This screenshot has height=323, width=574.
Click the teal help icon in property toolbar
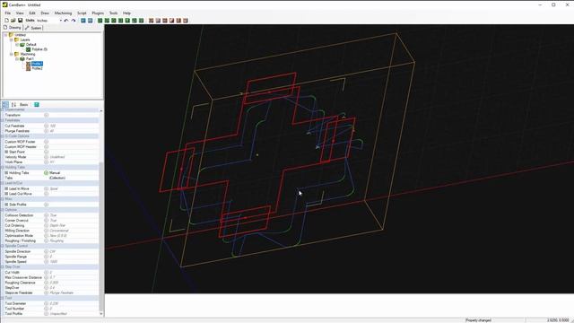click(37, 105)
